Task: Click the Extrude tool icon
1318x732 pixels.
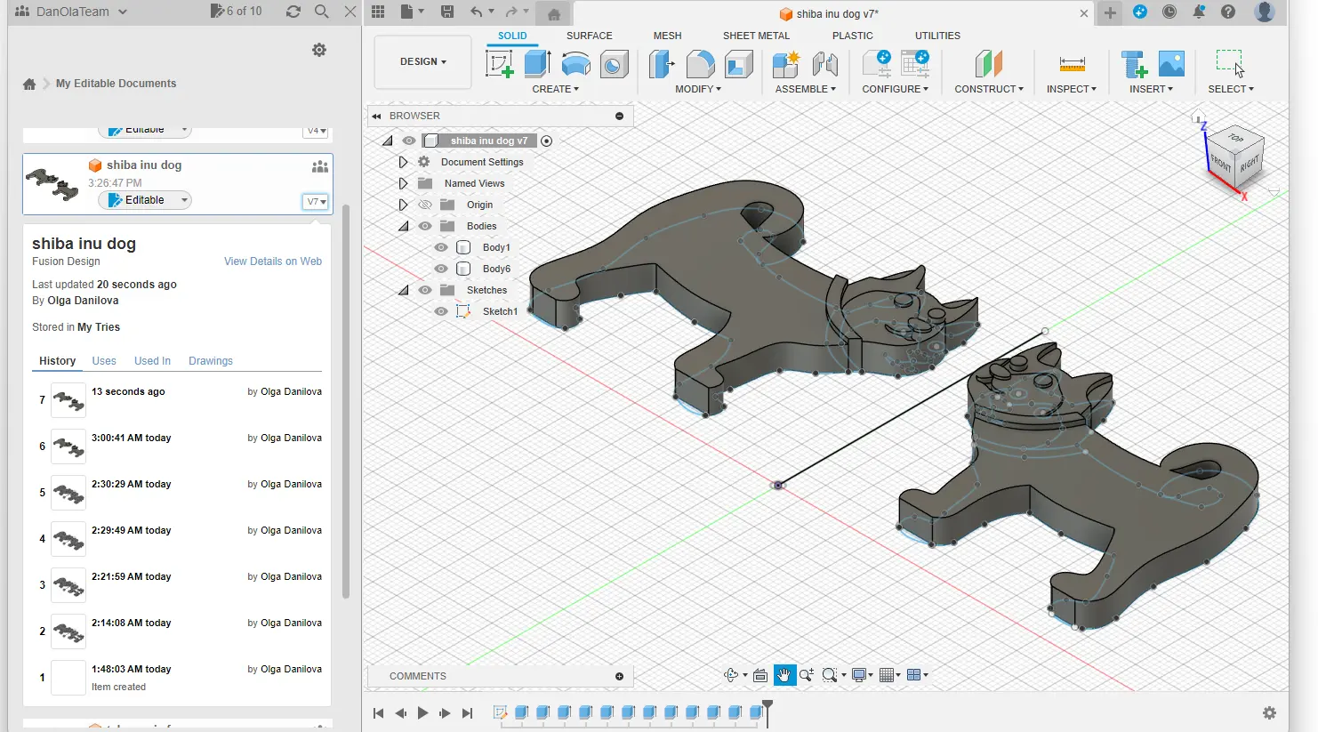Action: click(x=537, y=64)
